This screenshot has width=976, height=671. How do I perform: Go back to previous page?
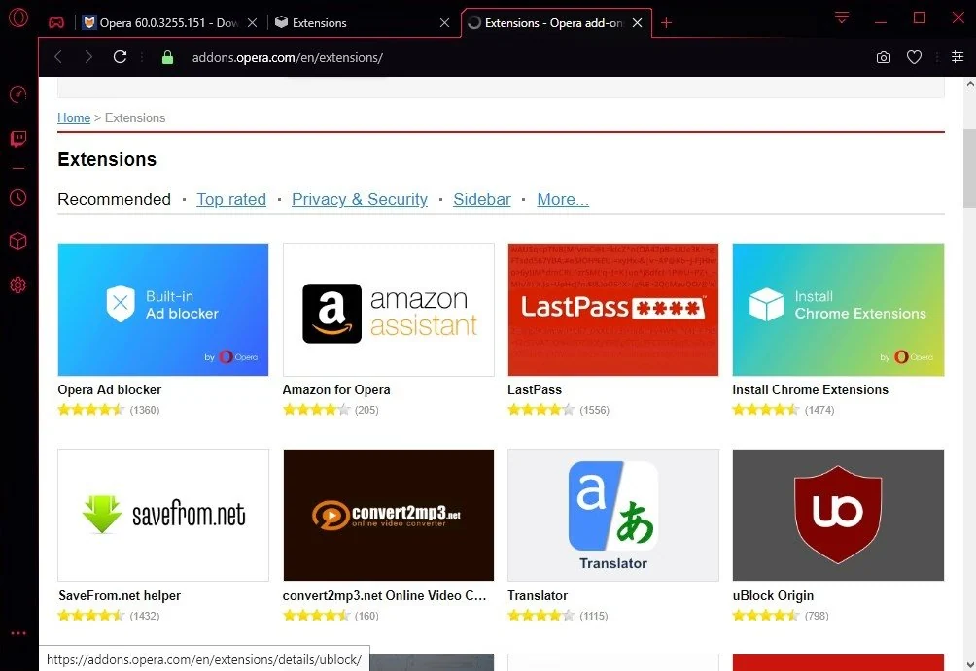58,57
